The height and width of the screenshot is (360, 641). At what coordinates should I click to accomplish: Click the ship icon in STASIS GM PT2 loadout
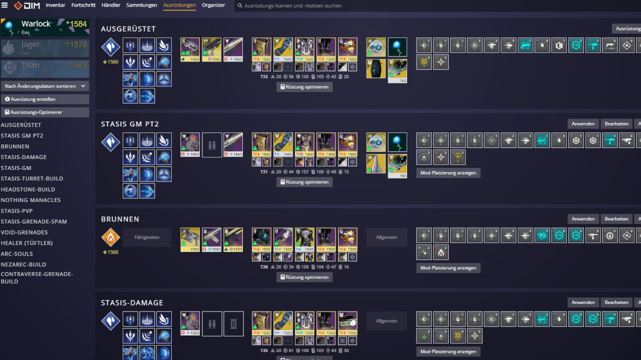pyautogui.click(x=376, y=163)
